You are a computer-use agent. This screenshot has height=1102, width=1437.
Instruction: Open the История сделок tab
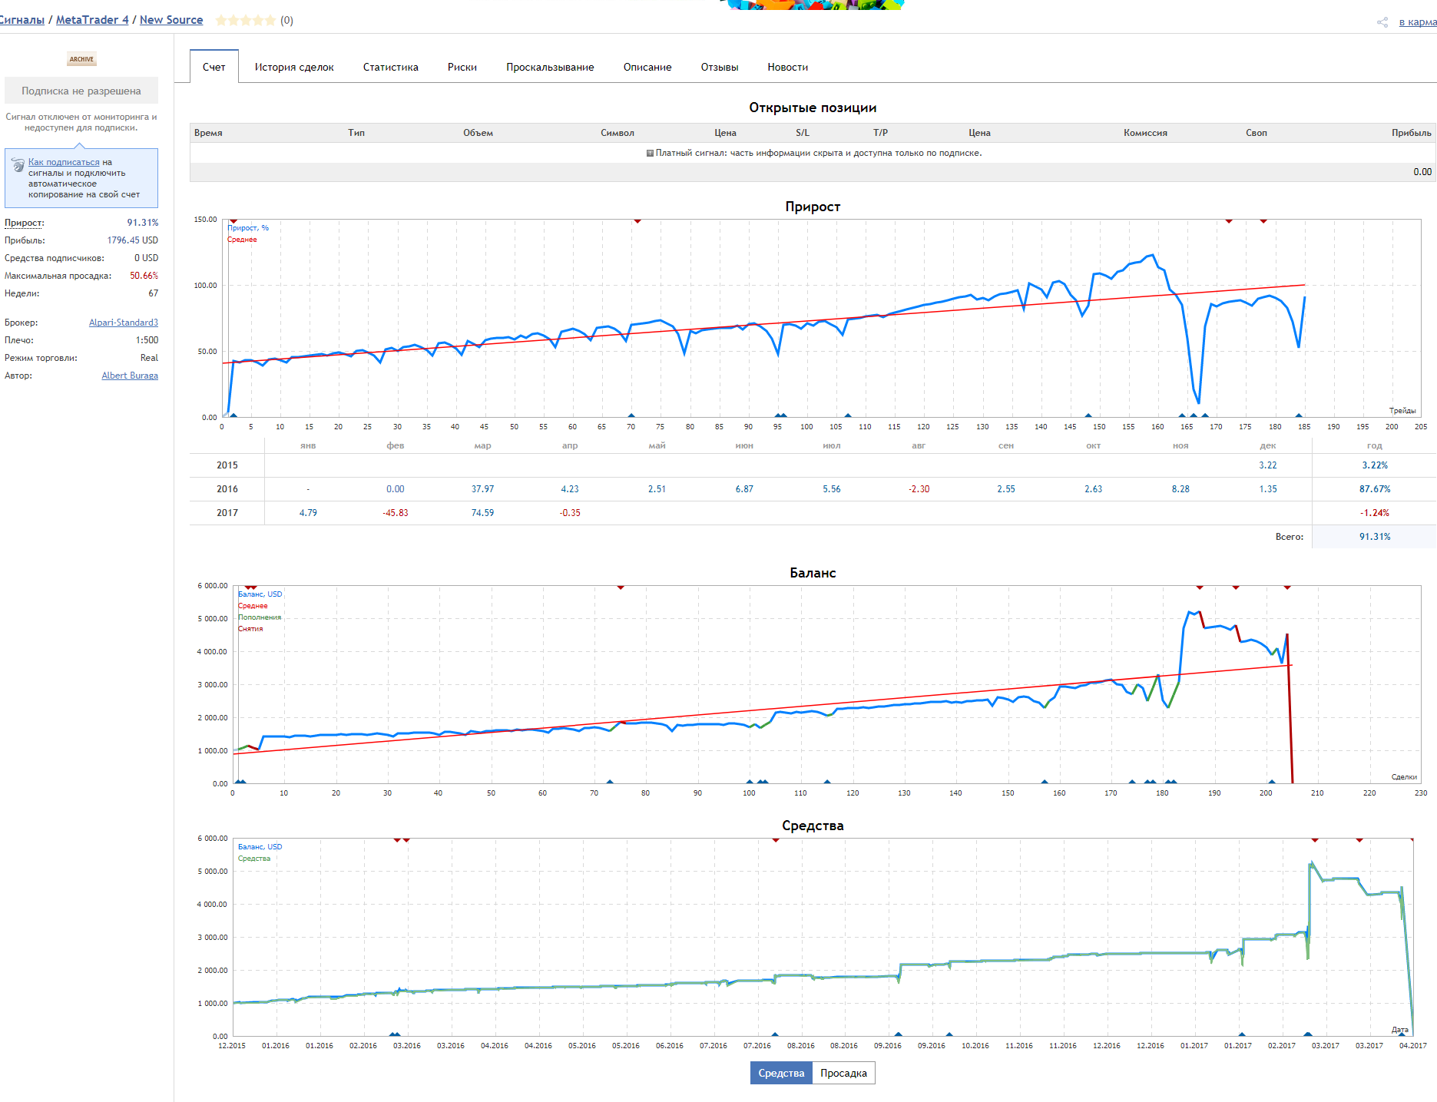(x=294, y=68)
